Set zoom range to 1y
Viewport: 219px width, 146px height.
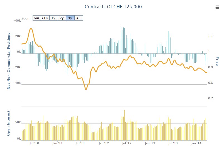[53, 18]
